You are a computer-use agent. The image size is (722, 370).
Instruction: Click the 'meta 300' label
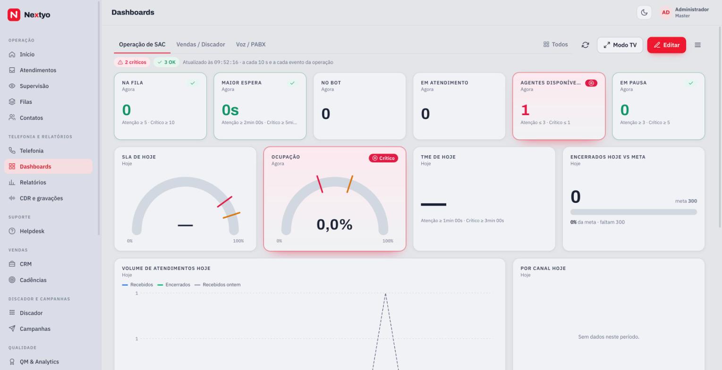click(x=686, y=201)
